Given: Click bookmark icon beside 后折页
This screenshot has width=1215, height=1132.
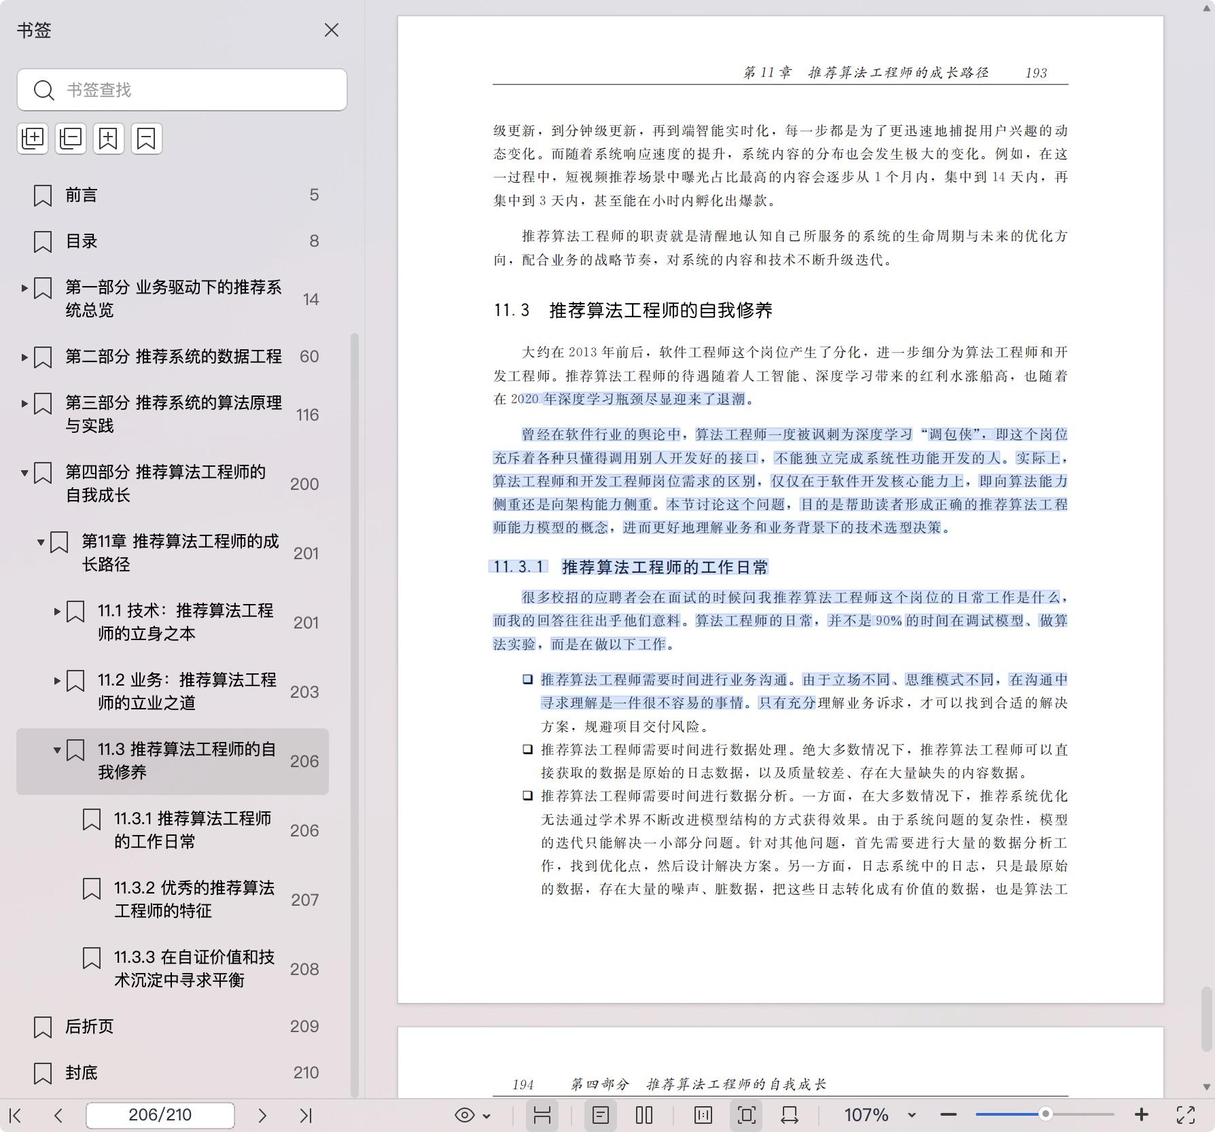Looking at the screenshot, I should 43,1027.
